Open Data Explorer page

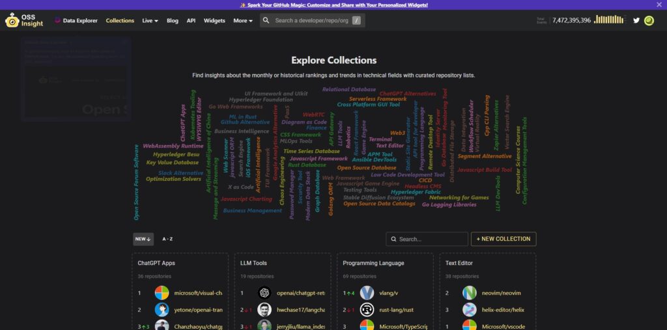[x=76, y=20]
